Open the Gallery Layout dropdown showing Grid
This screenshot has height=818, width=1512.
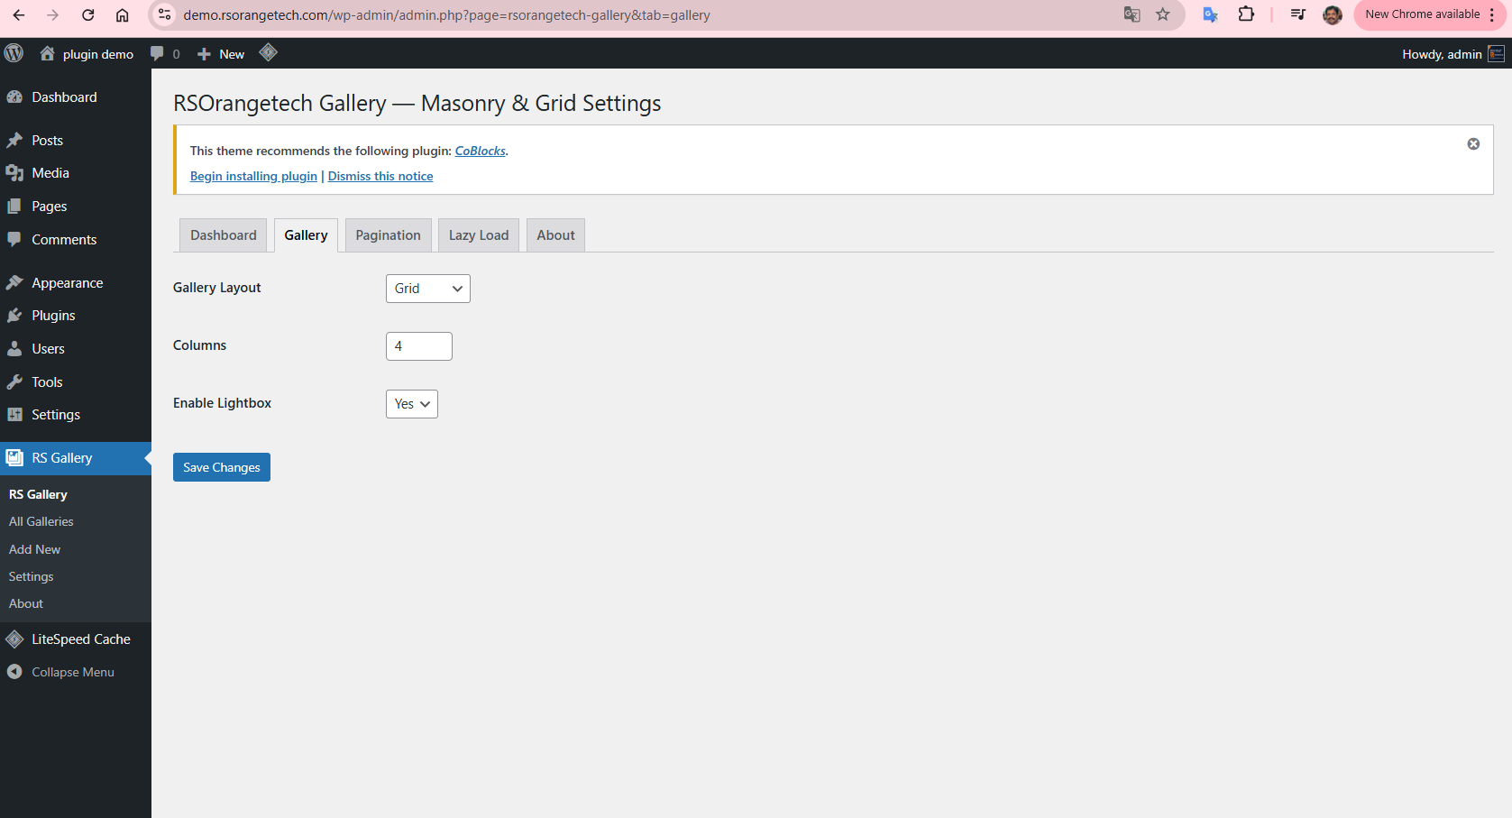(x=427, y=288)
